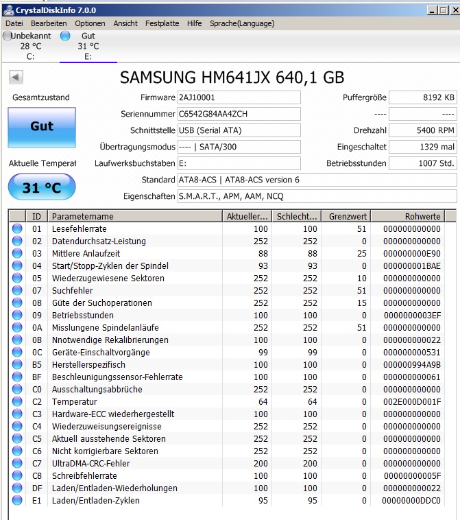Click status orb of Hardware-ECC wiederhergestellt row
Image resolution: width=460 pixels, height=520 pixels.
click(x=17, y=414)
